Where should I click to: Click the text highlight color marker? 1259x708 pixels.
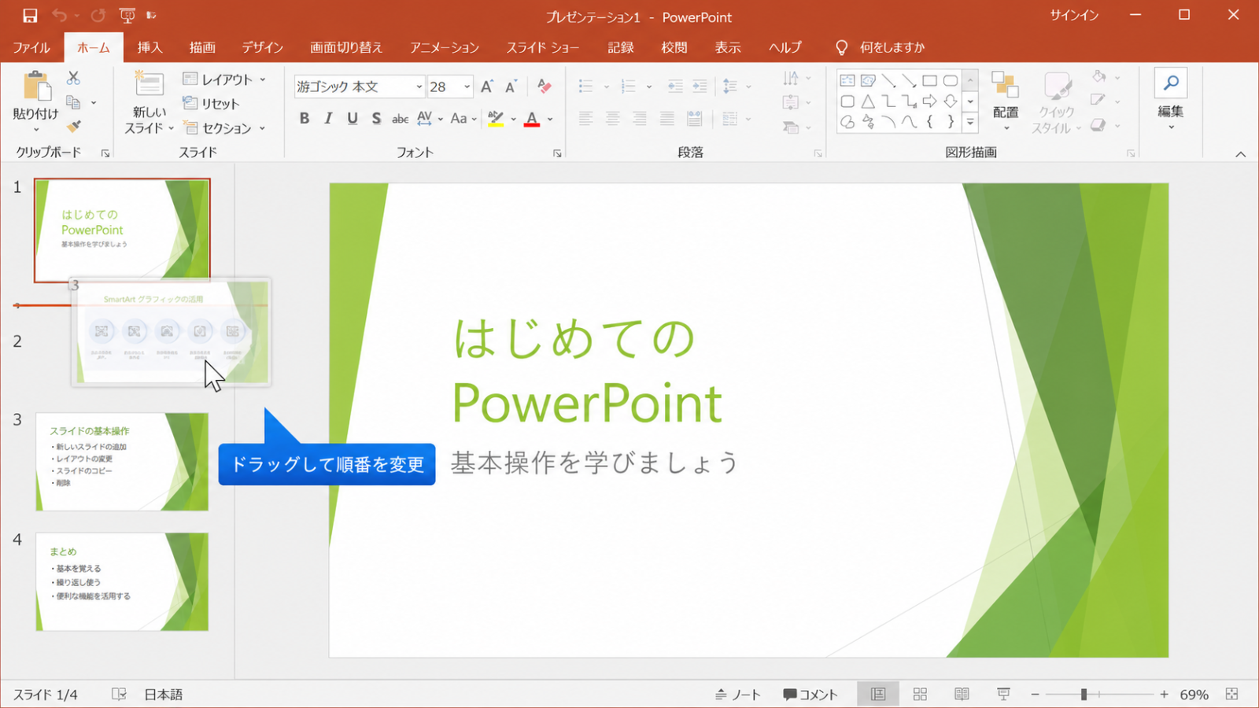click(x=496, y=119)
